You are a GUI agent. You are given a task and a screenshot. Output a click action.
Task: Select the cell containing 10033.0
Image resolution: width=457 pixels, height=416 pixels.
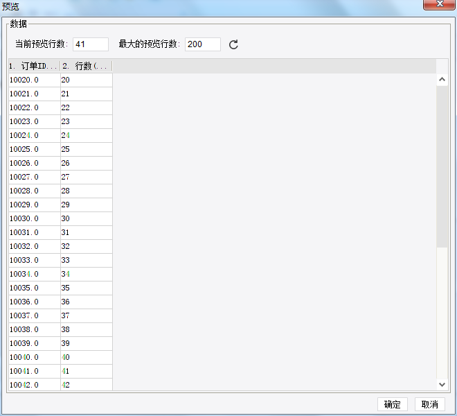pos(35,260)
